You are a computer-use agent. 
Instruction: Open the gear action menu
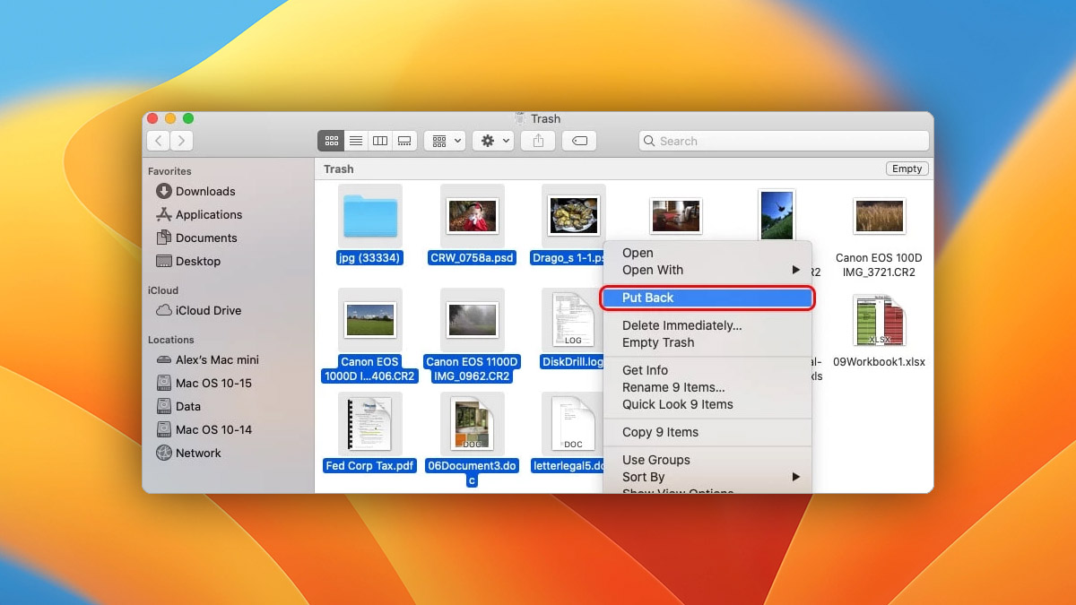493,141
